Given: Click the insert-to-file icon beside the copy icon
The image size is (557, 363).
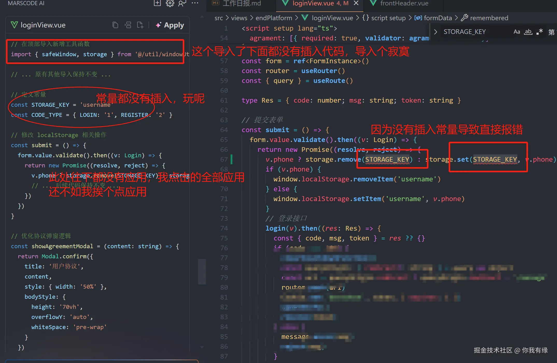Looking at the screenshot, I should [x=140, y=25].
